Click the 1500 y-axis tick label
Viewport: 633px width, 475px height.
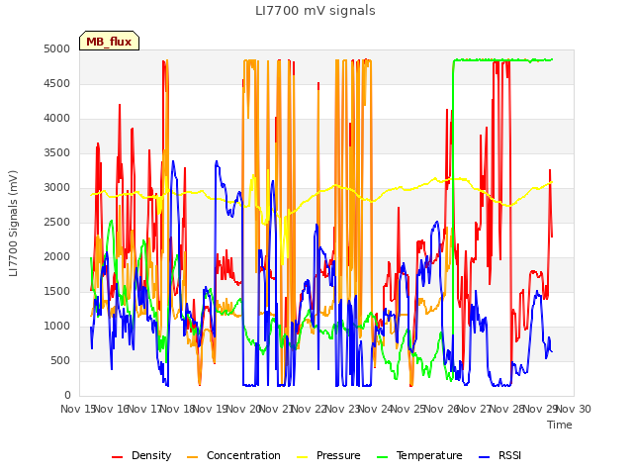(x=57, y=291)
